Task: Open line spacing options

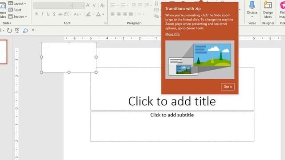Action: (x=148, y=5)
